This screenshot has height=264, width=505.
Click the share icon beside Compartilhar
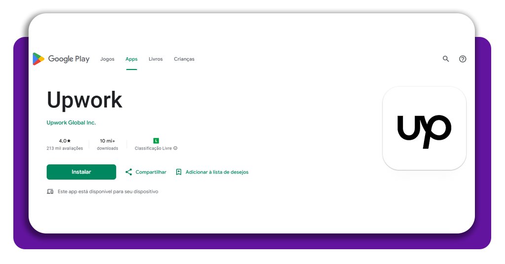point(129,172)
